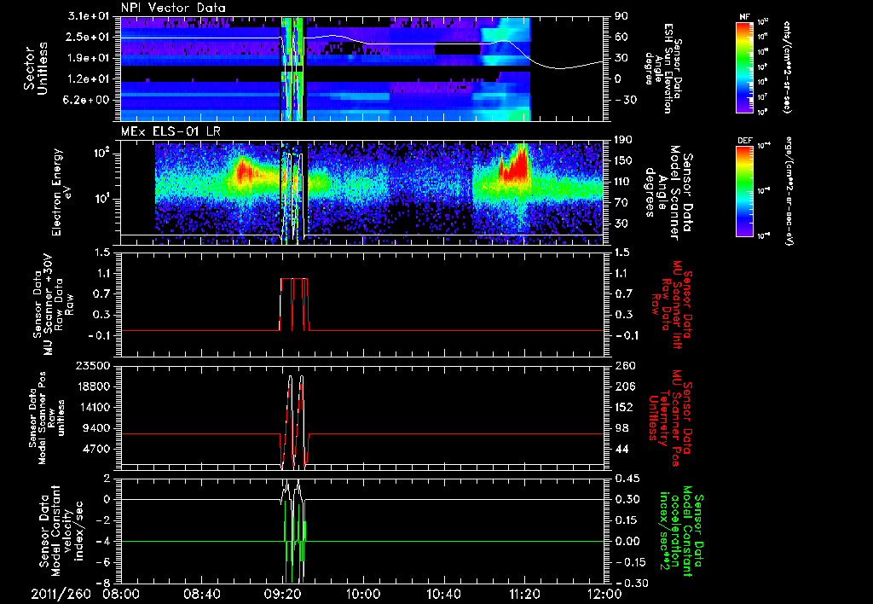873x604 pixels.
Task: Click the DEF color scale bar
Action: [745, 191]
